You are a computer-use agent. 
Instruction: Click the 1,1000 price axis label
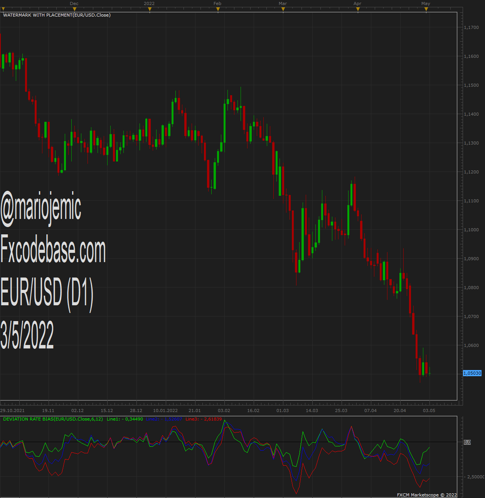tap(471, 230)
